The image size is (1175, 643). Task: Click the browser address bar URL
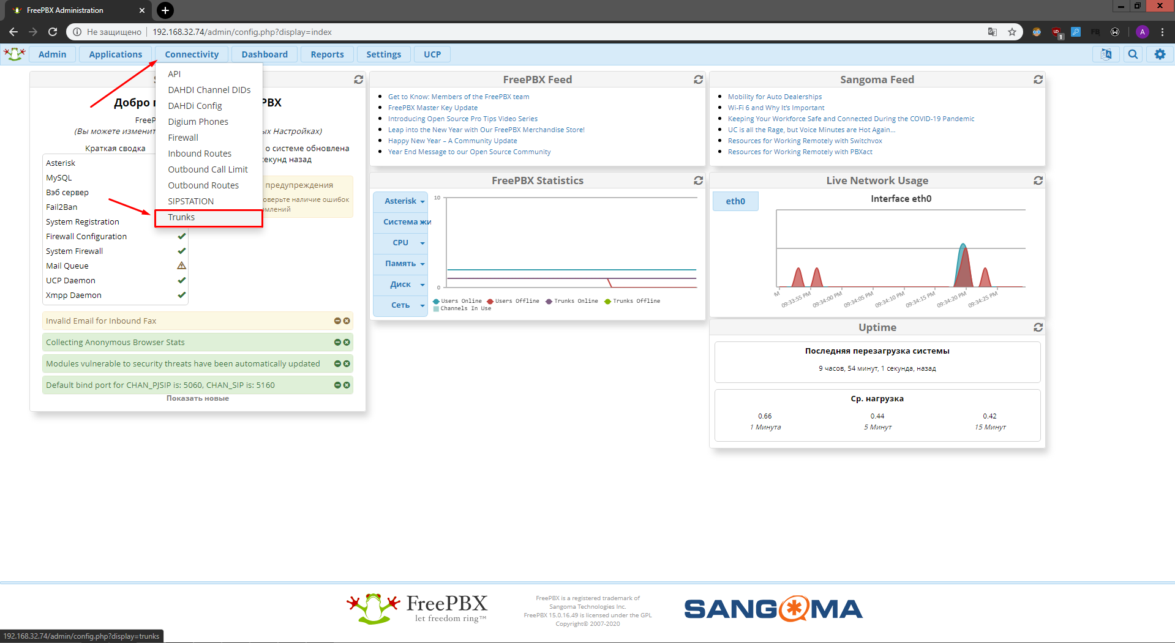[242, 32]
